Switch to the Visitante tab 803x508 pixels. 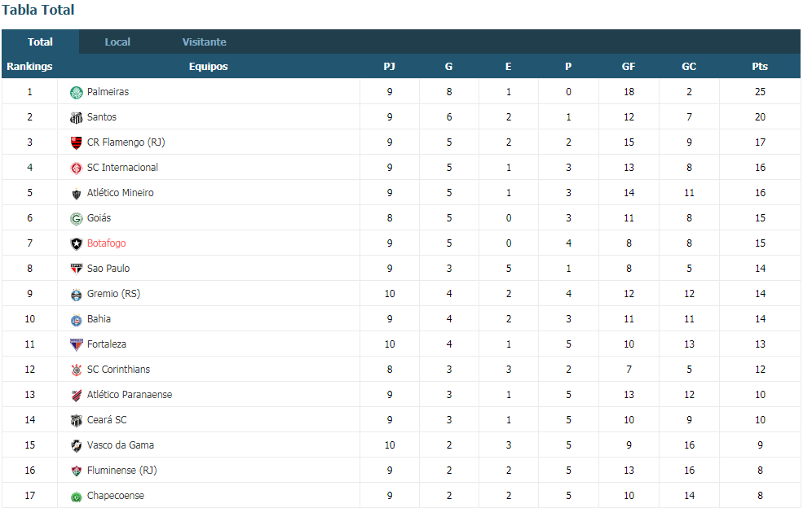click(x=204, y=42)
